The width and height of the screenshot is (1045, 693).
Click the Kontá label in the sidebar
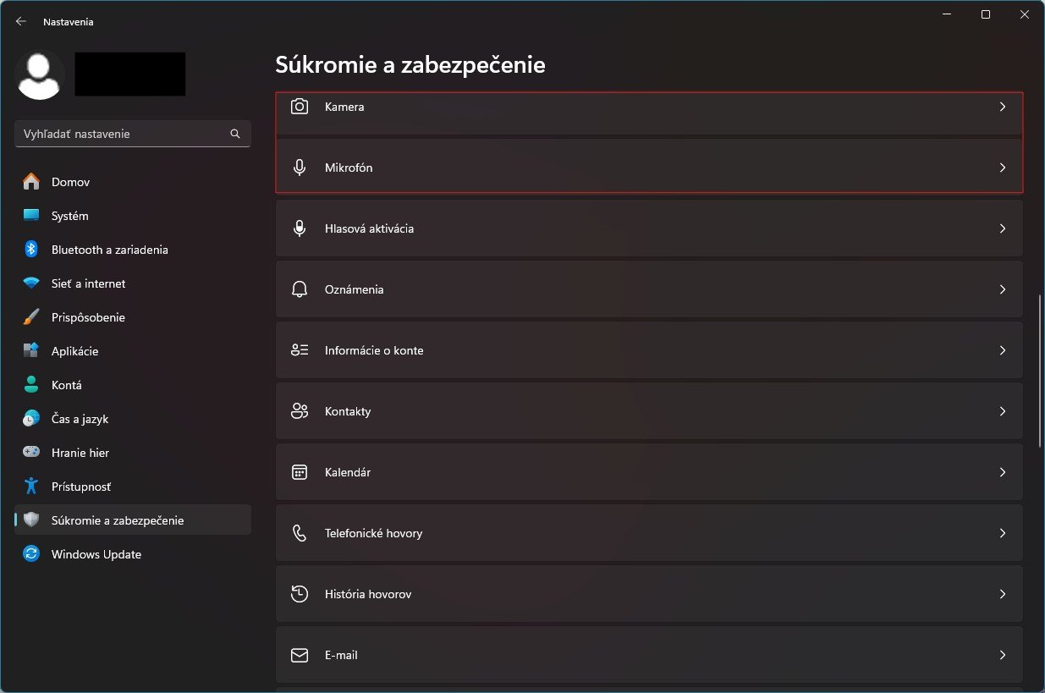tap(67, 385)
